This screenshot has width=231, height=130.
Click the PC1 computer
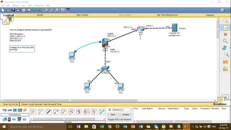point(121,86)
